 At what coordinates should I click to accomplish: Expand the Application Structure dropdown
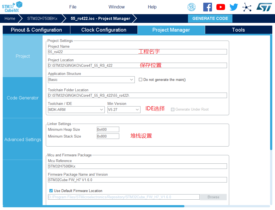(x=91, y=80)
